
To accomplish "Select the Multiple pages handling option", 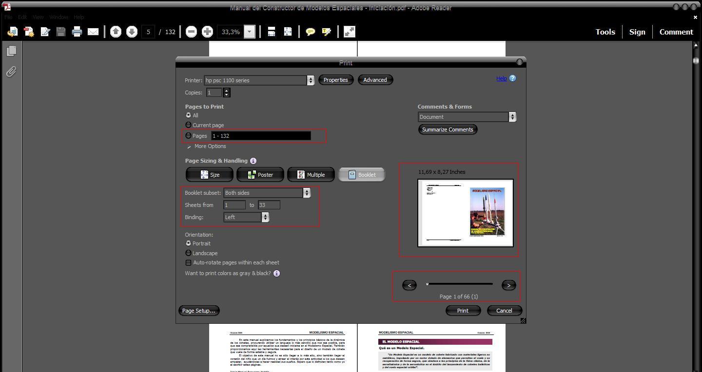I will 311,175.
